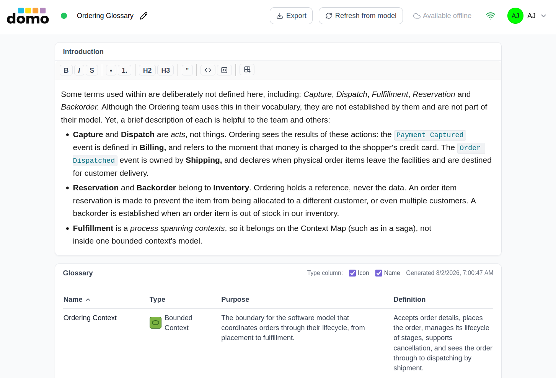Click the Payment Captured code term
Viewport: 556px width, 378px height.
coord(430,135)
